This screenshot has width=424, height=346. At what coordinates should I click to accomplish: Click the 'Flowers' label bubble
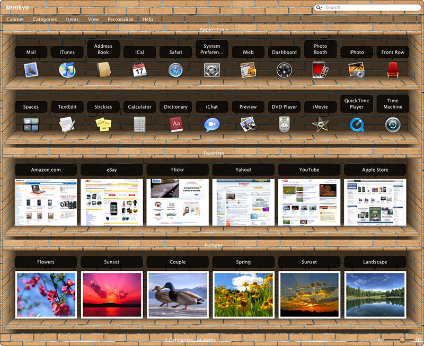point(46,262)
